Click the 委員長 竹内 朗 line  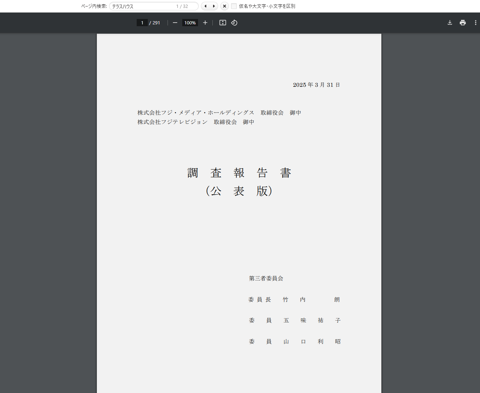click(x=294, y=299)
